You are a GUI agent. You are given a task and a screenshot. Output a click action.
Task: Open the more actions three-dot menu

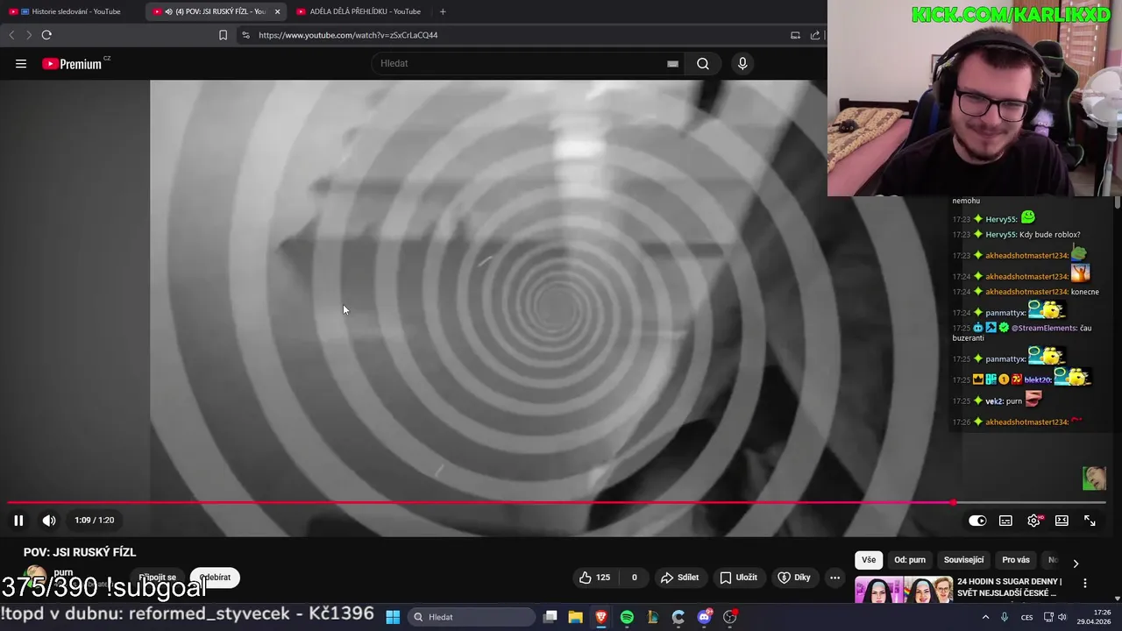[x=834, y=578]
